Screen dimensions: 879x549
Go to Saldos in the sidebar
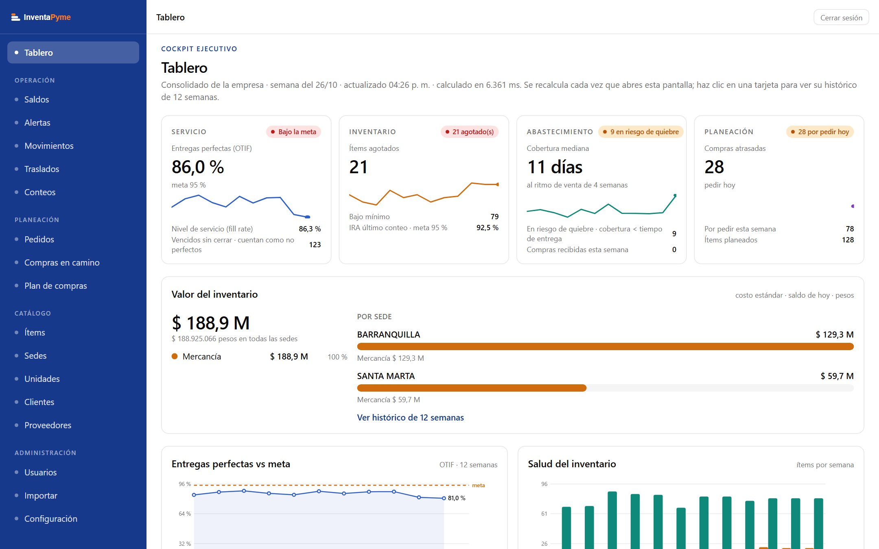coord(73,99)
